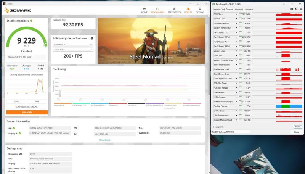Click the green check next to Display #1
305x174 pixels.
coord(20,133)
